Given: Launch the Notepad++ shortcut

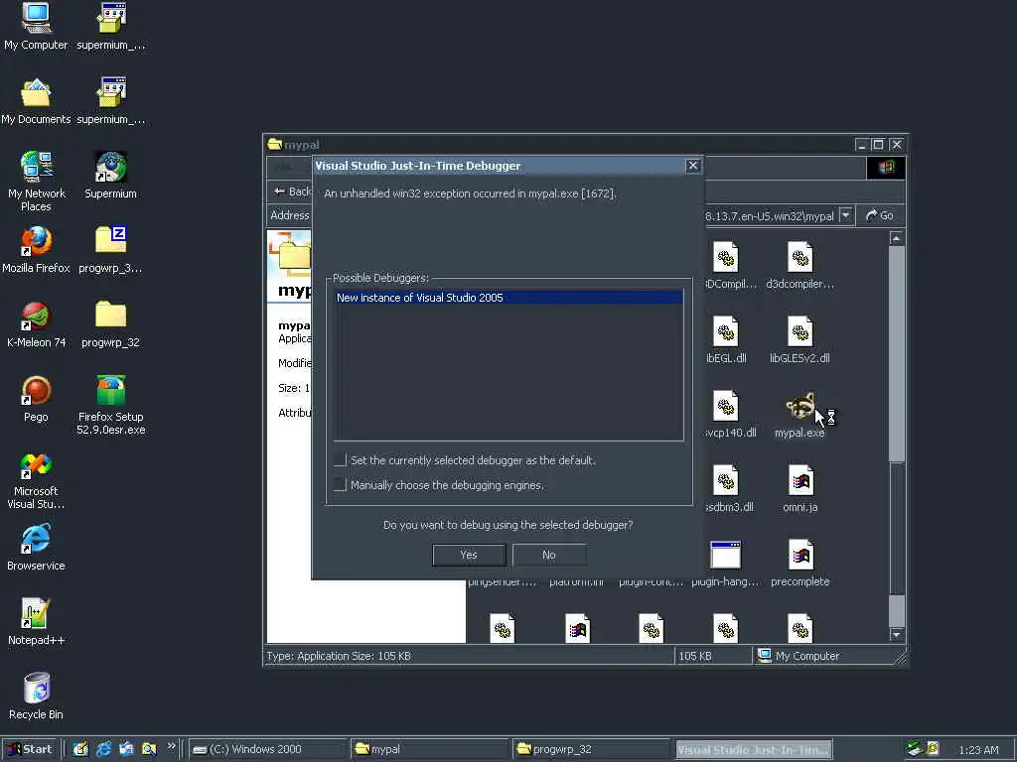Looking at the screenshot, I should click(x=36, y=622).
